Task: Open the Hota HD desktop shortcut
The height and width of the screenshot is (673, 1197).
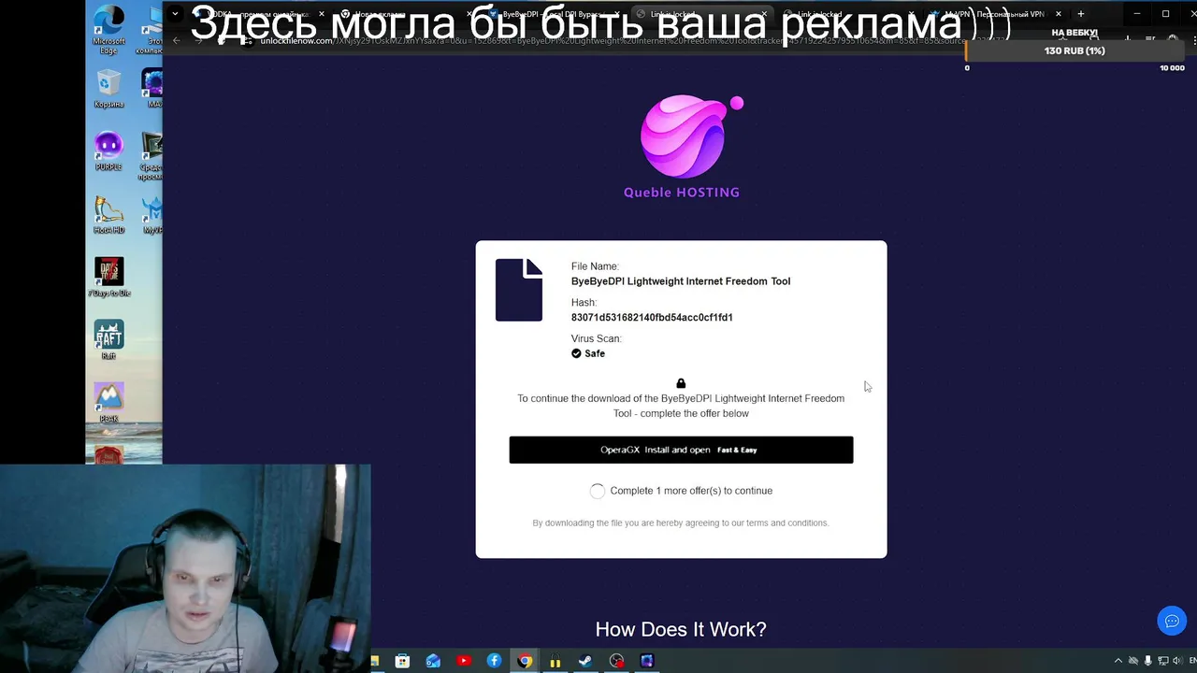Action: (108, 214)
